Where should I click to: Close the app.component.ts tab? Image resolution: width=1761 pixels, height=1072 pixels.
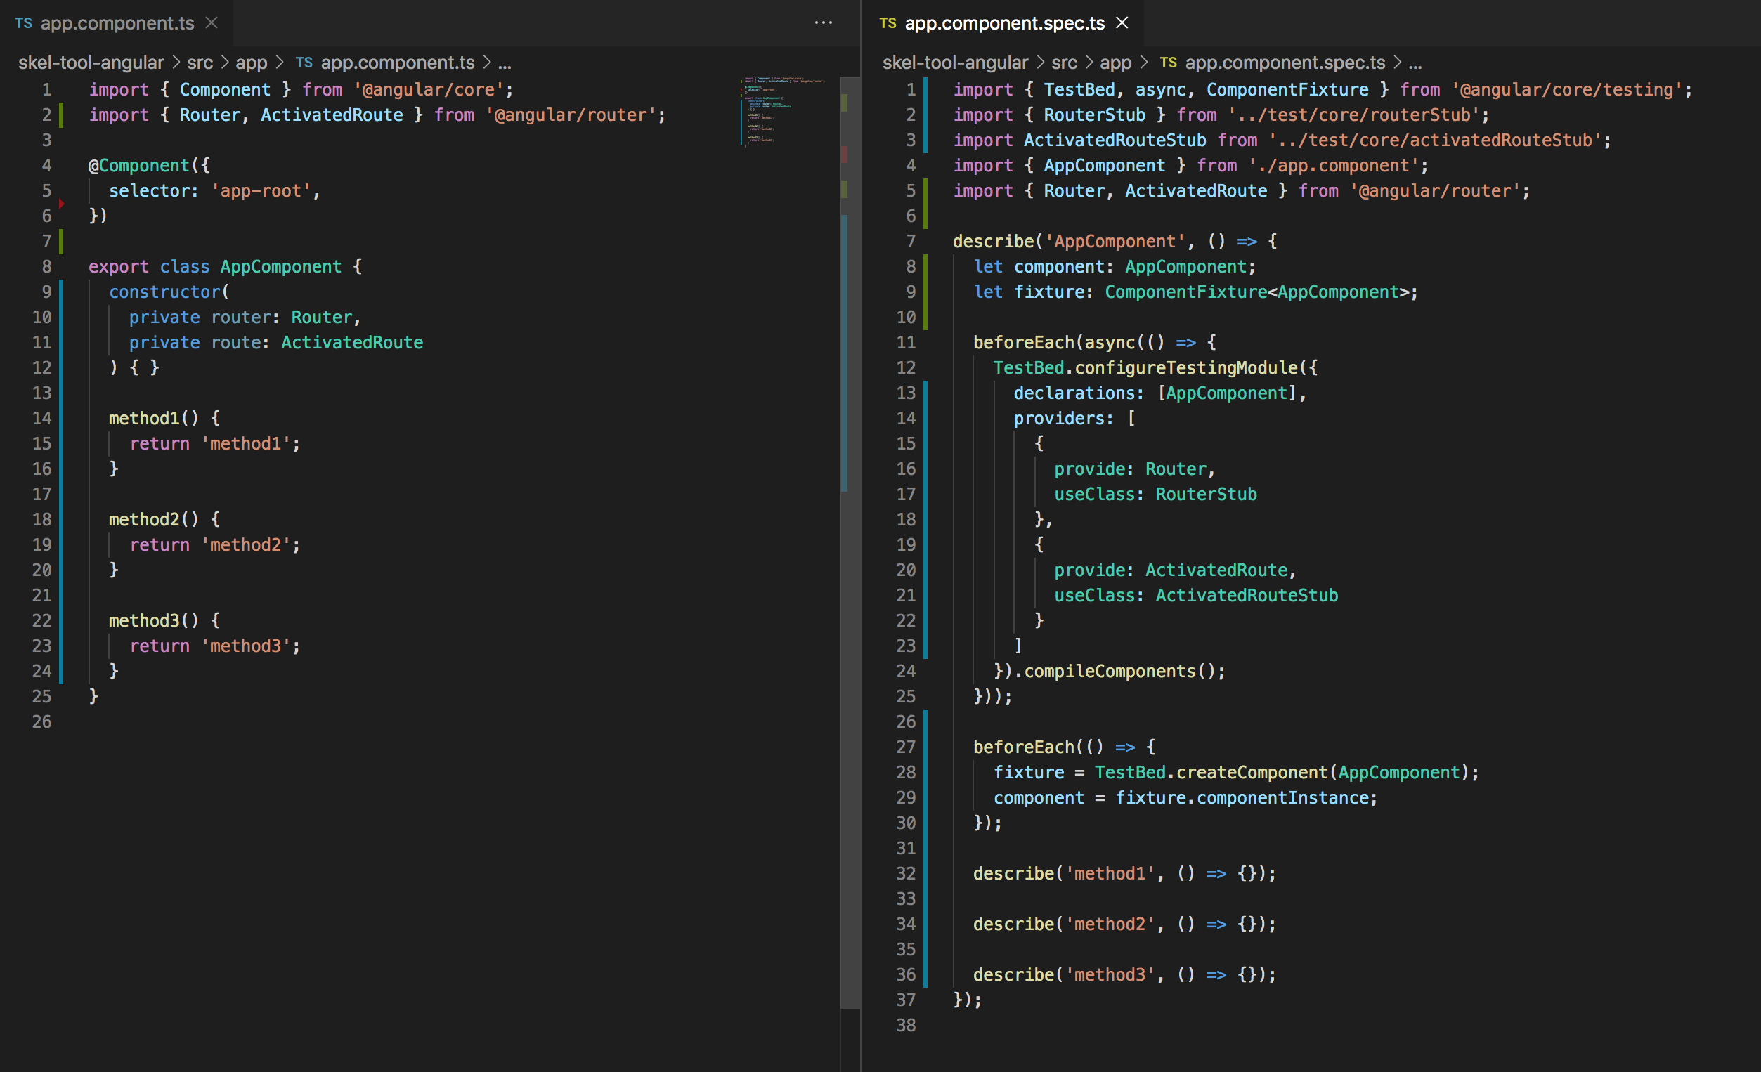[x=212, y=23]
